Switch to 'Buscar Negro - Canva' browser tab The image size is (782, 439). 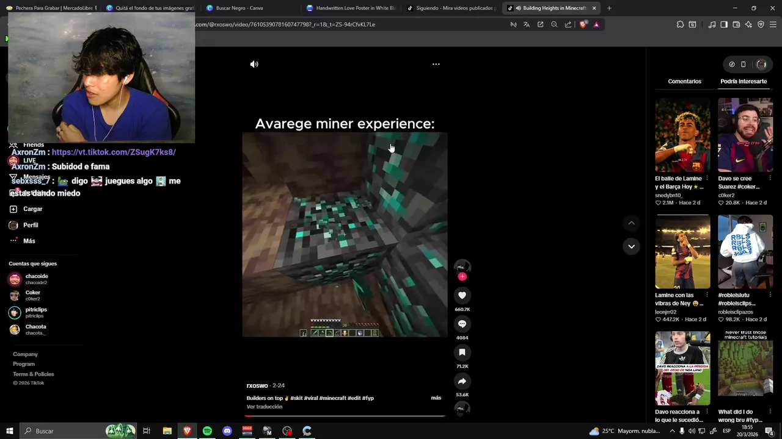coord(249,8)
